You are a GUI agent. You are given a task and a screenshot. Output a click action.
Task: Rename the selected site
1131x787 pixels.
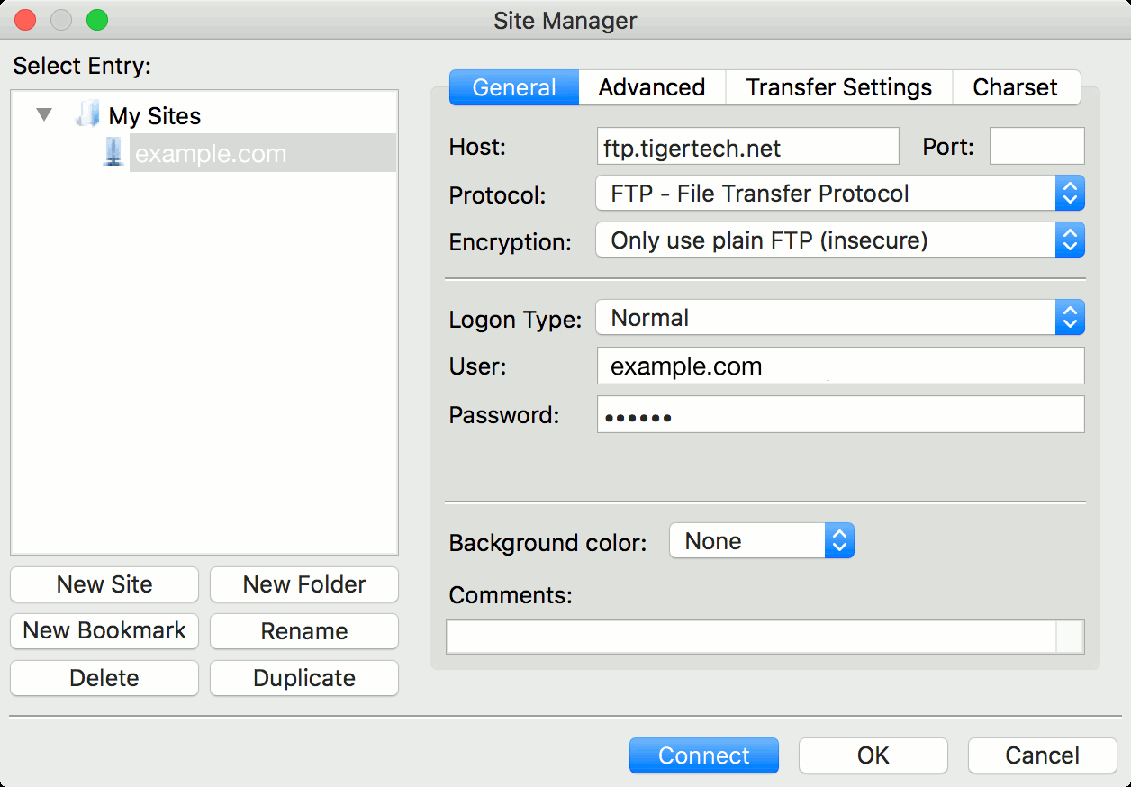pos(303,631)
